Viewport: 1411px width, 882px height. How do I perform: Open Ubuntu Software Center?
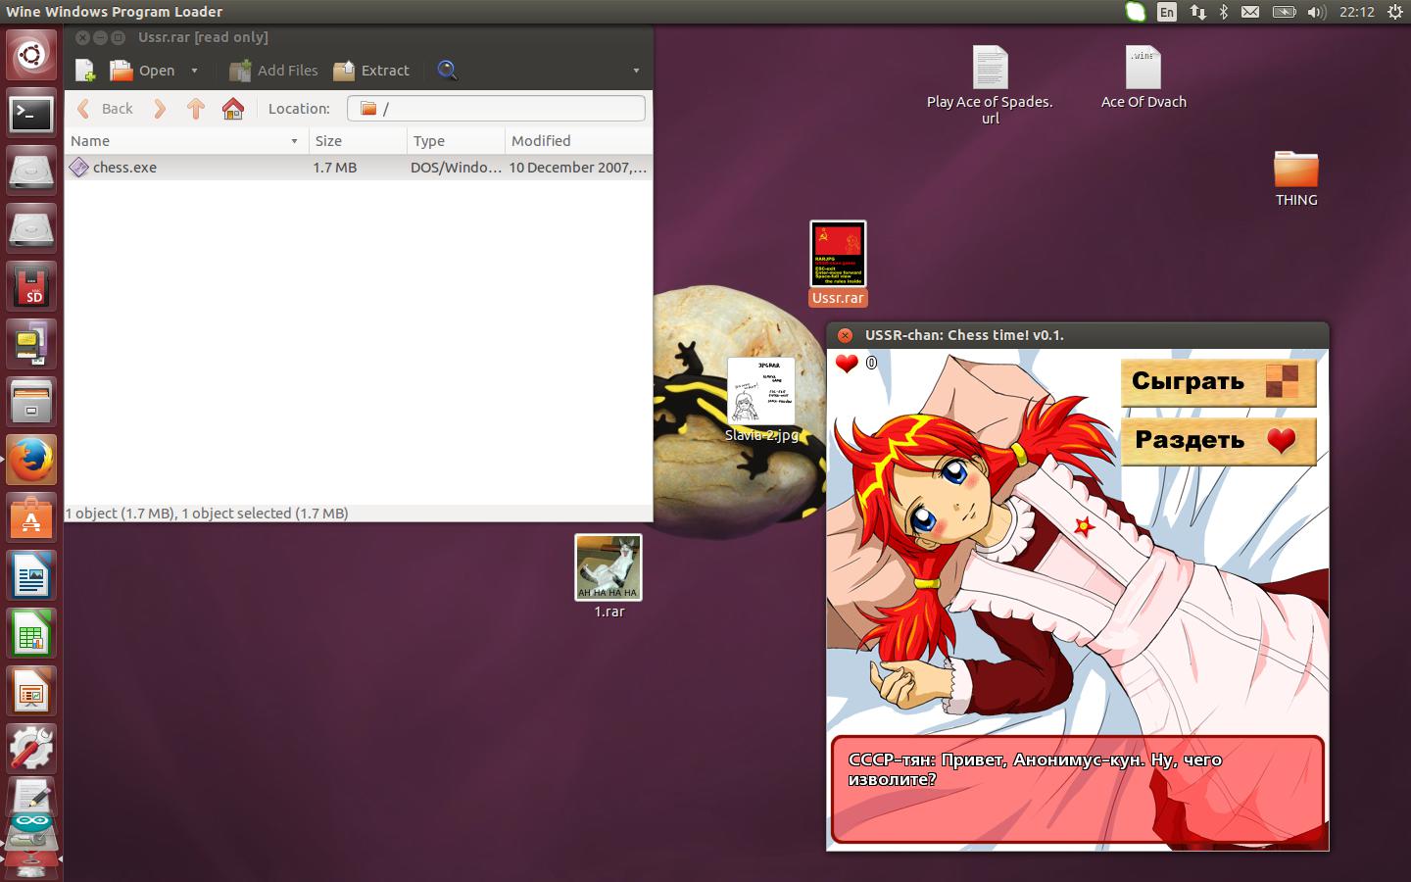tap(31, 517)
